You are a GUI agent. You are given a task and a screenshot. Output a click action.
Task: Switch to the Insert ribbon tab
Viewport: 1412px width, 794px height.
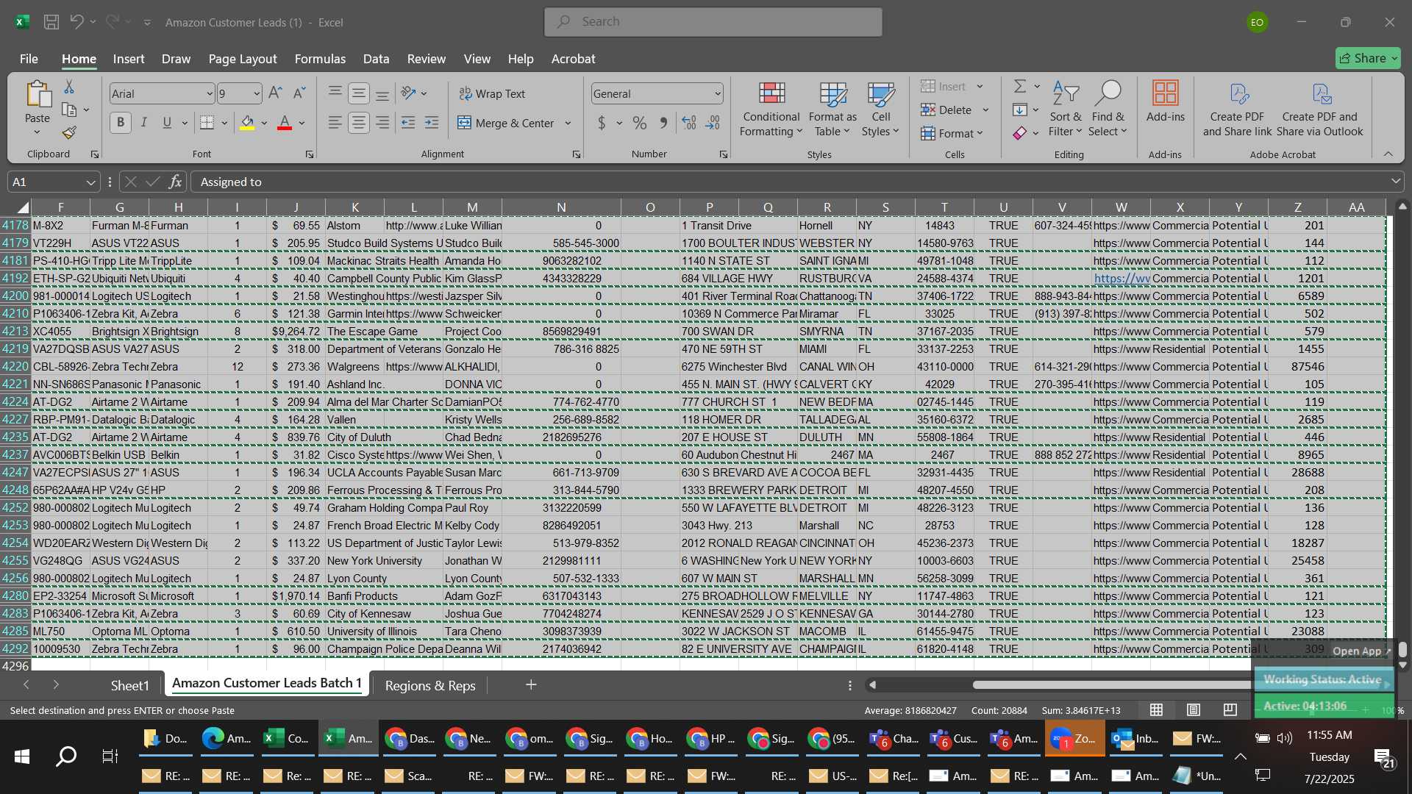[129, 59]
